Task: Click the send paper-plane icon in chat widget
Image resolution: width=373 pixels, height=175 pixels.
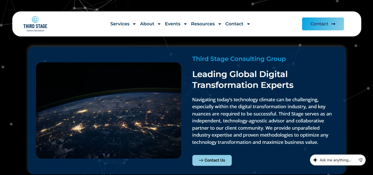Action: point(360,160)
